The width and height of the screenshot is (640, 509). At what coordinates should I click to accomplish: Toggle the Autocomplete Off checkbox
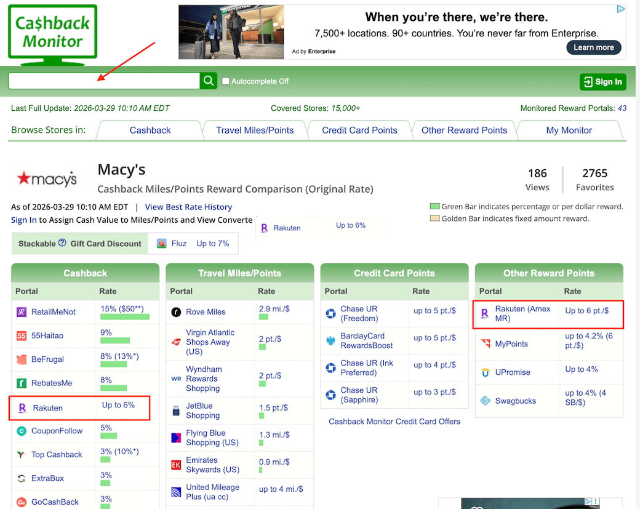click(x=226, y=81)
